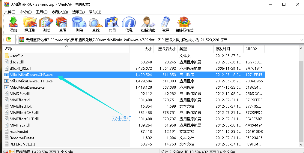Viewport: 304px width, 153px height.
Task: Click the self-extracting format (自解压格式) icon
Action: (x=184, y=24)
